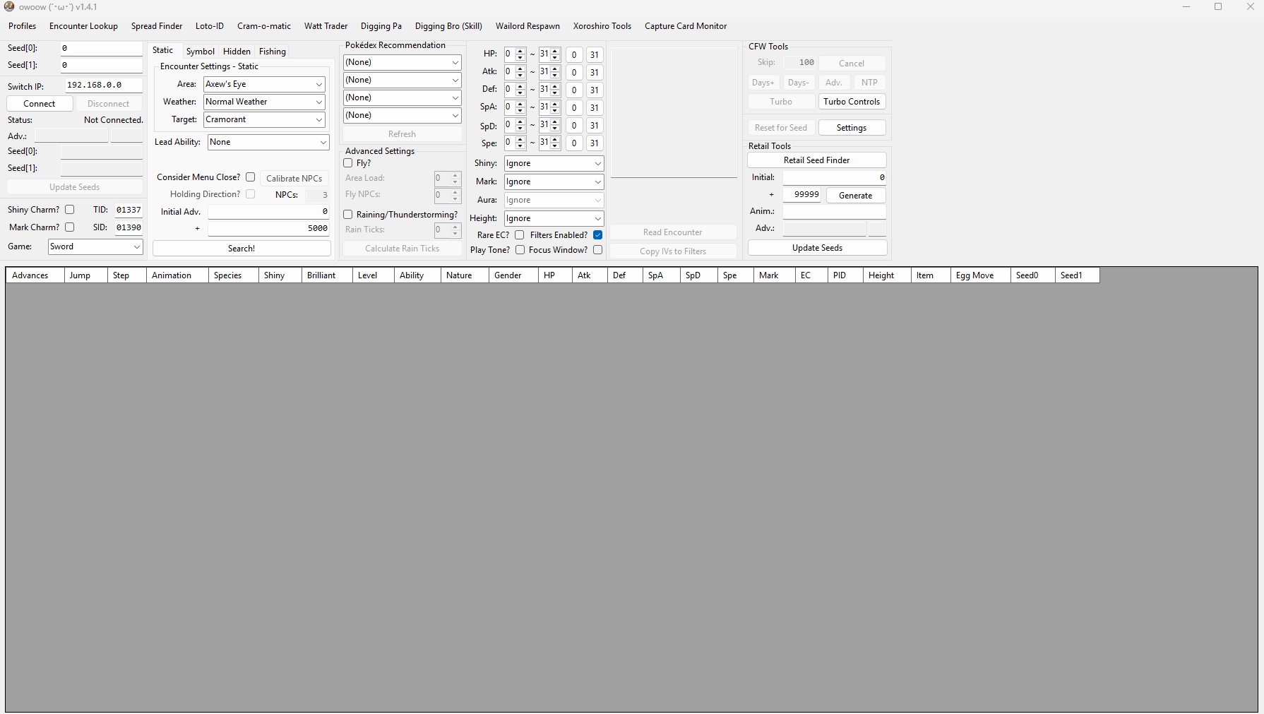The image size is (1264, 714).
Task: Check the Focus Window? option
Action: [x=598, y=250]
